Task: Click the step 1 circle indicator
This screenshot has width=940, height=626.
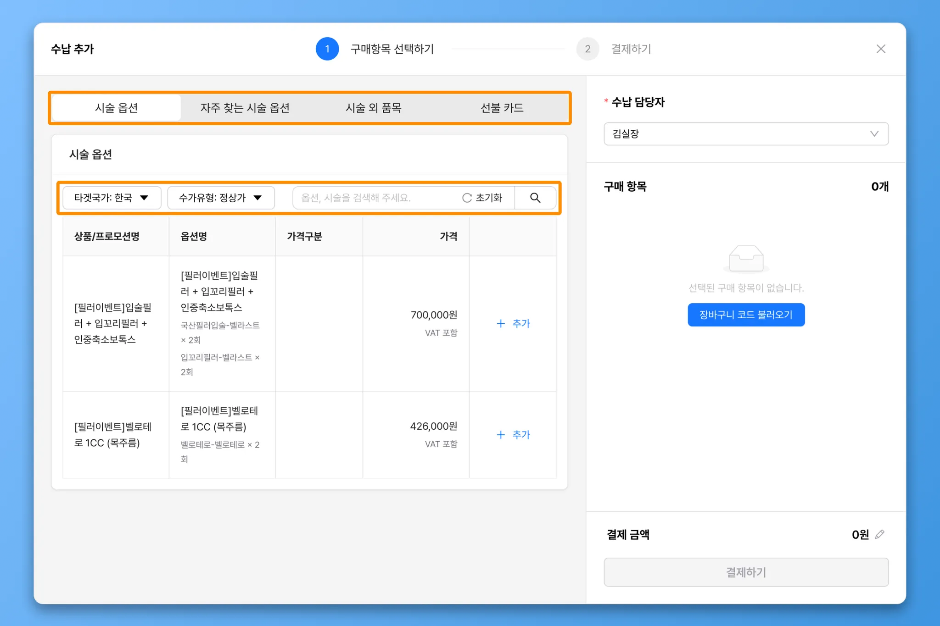Action: pos(327,49)
